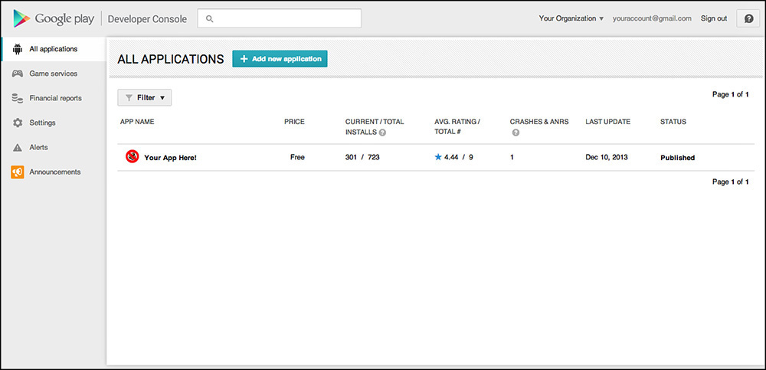This screenshot has width=766, height=370.
Task: Click the Last Update column header
Action: coord(608,122)
